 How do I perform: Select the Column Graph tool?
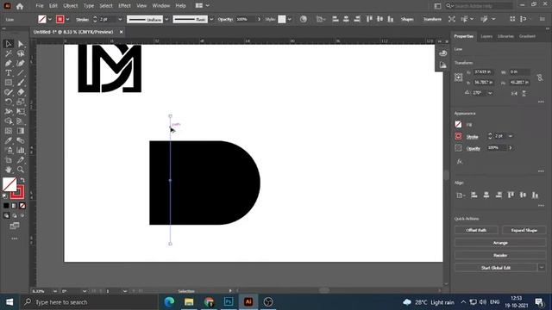pos(21,151)
